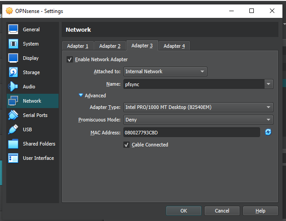Maximize the OPNsense Settings window
286x221 pixels.
tap(252, 11)
